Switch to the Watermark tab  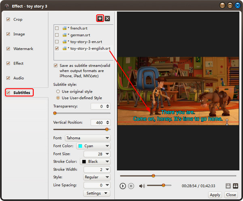[x=23, y=49]
